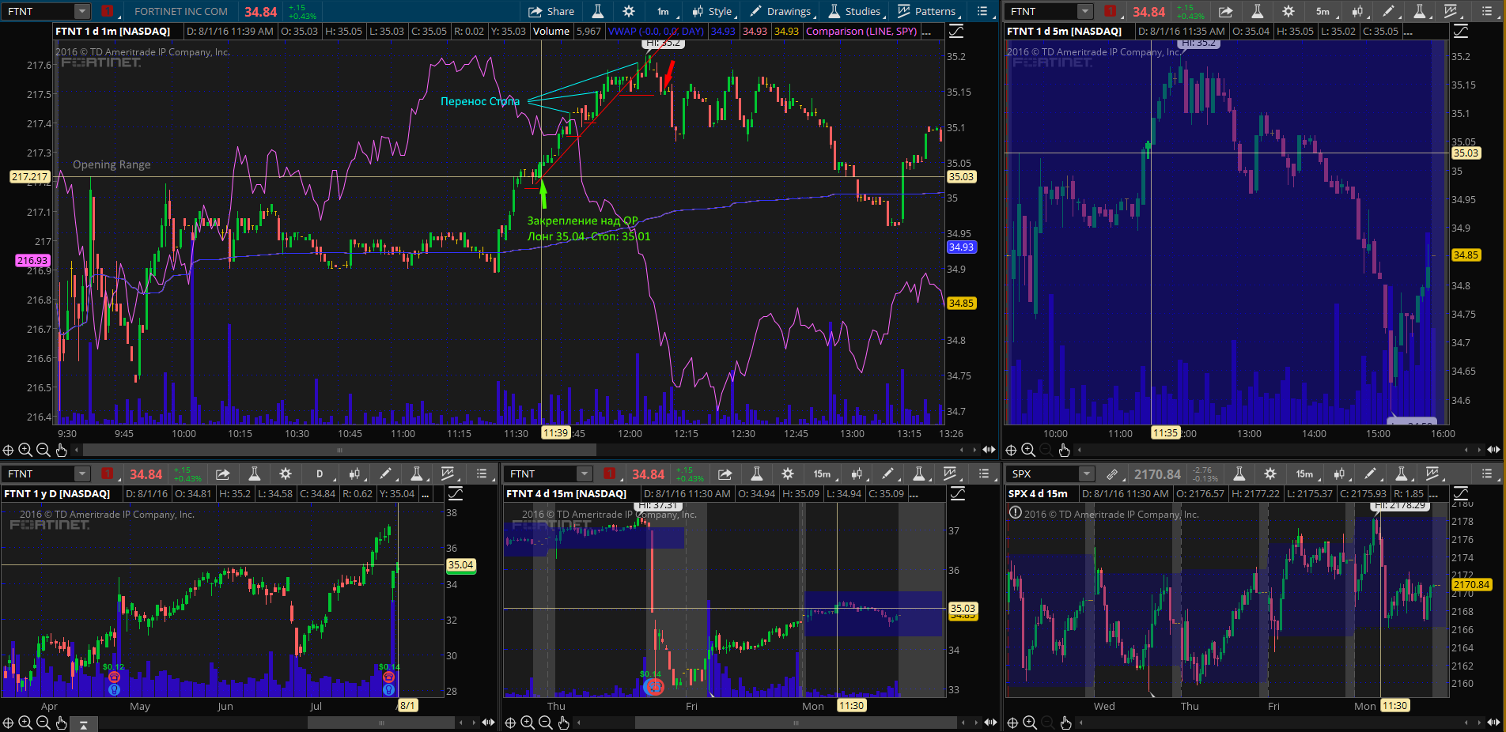This screenshot has width=1506, height=732.
Task: Click the zoom in magnifier under SPX chart
Action: (1029, 723)
